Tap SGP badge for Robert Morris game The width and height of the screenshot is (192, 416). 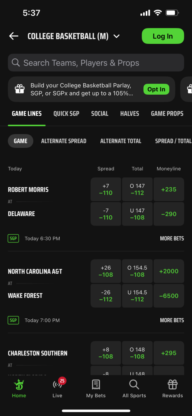pyautogui.click(x=13, y=238)
